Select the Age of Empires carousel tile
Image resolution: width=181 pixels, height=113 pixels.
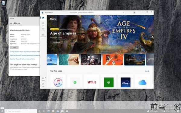click(x=135, y=59)
